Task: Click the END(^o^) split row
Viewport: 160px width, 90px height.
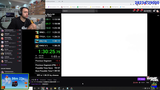Action: tap(48, 45)
